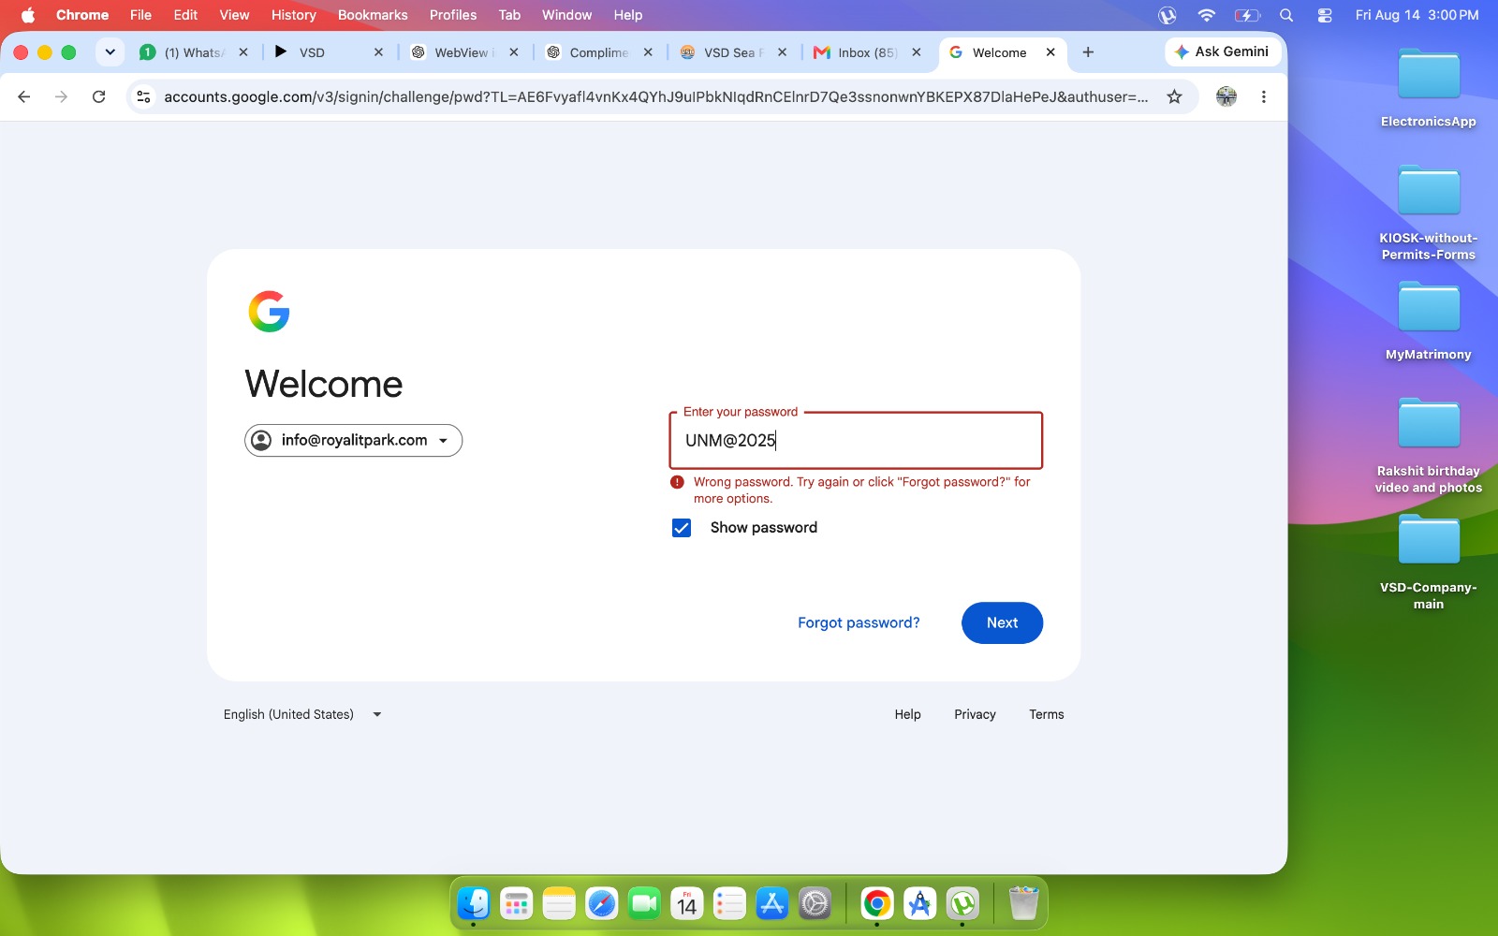Open the Edit menu
This screenshot has height=936, width=1498.
185,15
